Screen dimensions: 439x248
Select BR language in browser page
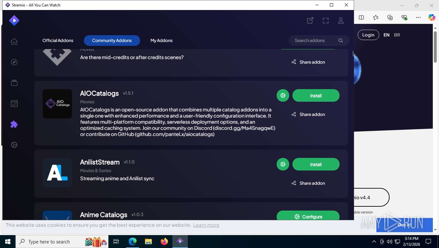[397, 35]
